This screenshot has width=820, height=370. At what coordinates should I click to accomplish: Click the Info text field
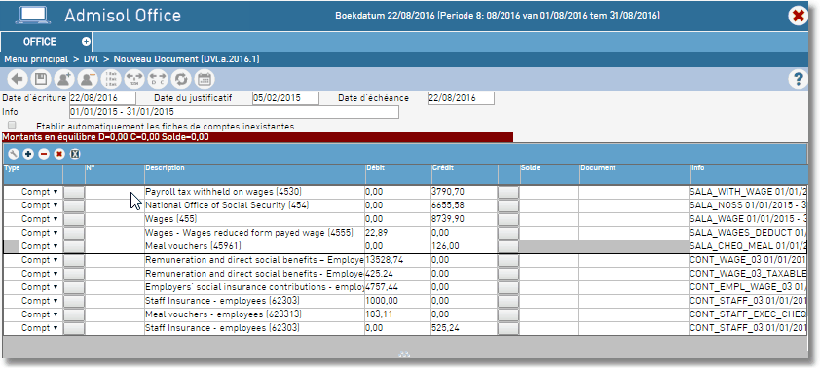click(x=234, y=112)
